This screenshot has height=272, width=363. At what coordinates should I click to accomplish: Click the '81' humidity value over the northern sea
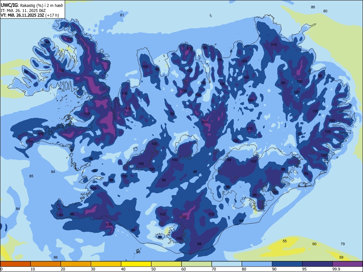(122, 15)
